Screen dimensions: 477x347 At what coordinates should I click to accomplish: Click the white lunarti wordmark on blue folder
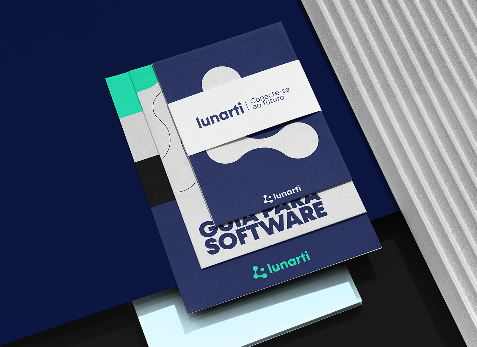coord(287,193)
